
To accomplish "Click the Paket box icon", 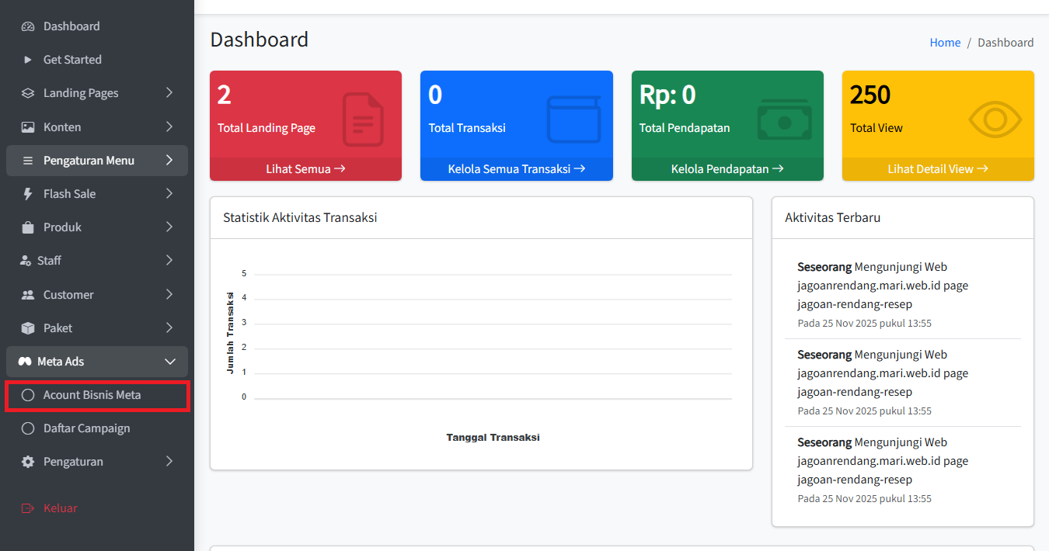I will 28,328.
